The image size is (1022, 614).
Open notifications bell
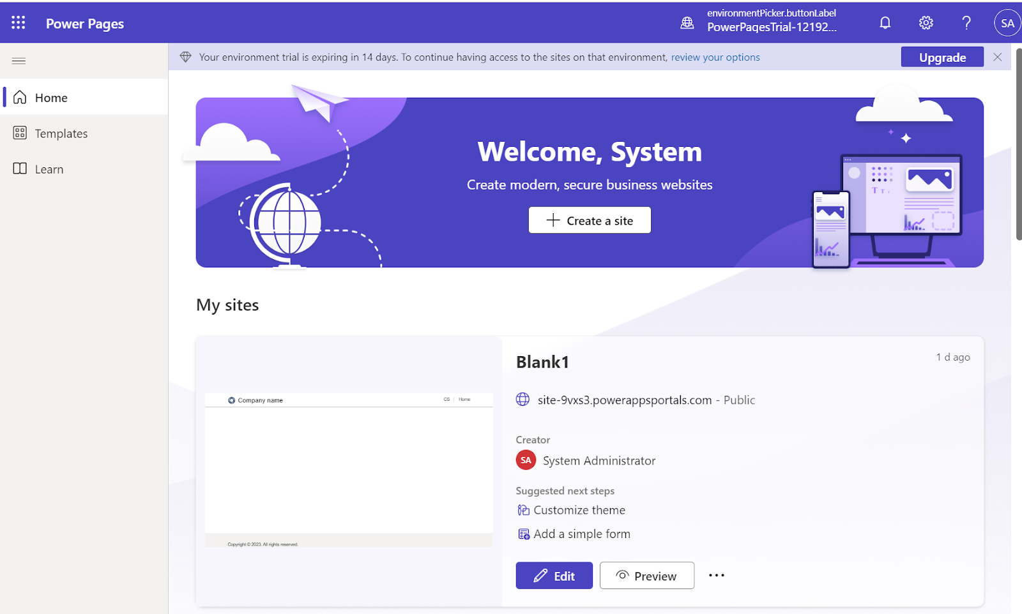885,23
